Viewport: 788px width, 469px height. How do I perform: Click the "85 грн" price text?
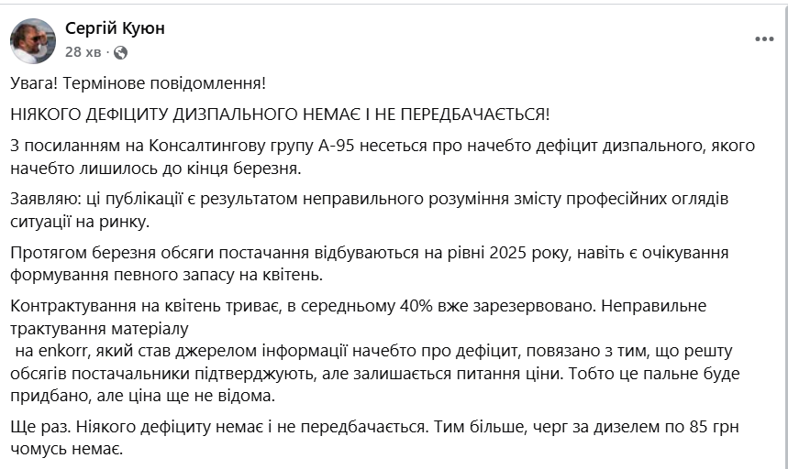[718, 430]
